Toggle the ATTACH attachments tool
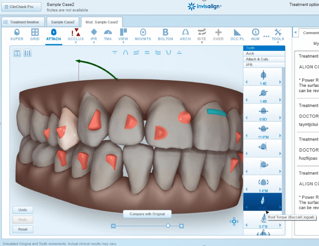This screenshot has height=246, width=319. [x=53, y=35]
